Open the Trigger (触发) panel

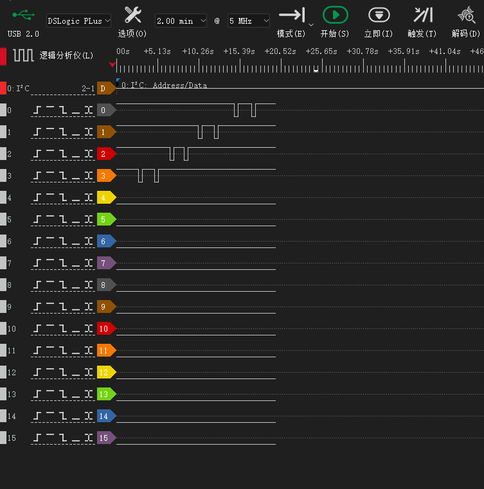click(422, 15)
